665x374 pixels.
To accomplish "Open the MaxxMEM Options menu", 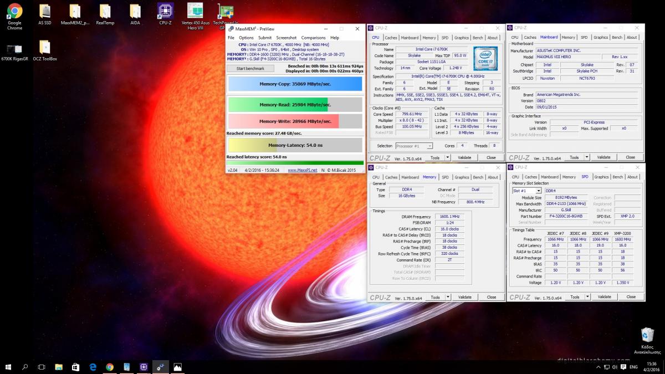I will pyautogui.click(x=246, y=38).
